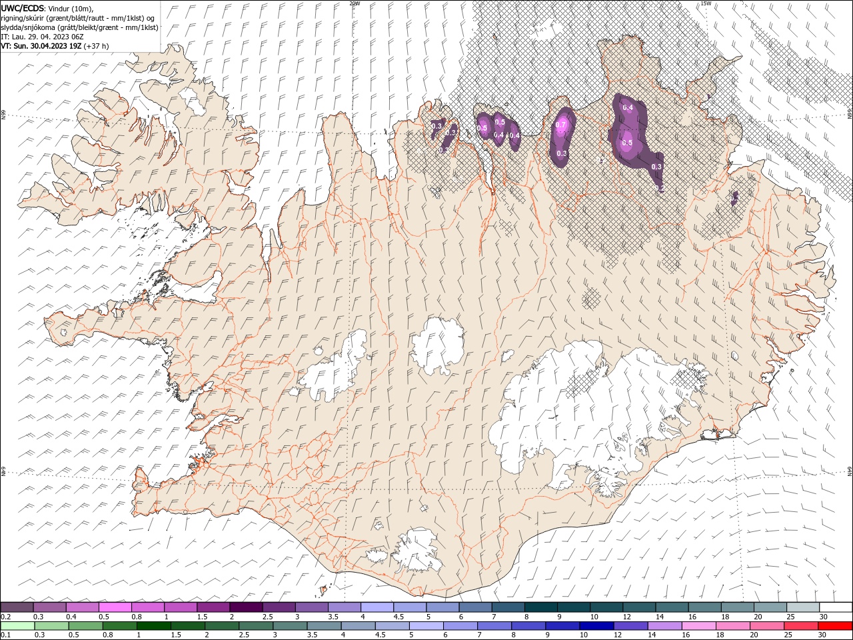Pick the bright pink 0.5–0.8 swatch on upper scale

115,607
